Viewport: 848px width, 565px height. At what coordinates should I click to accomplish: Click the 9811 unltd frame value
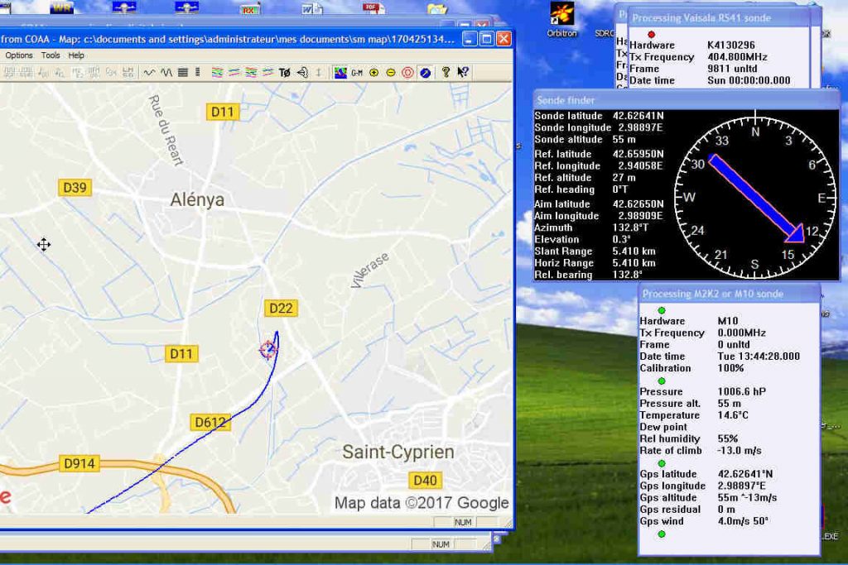[x=732, y=69]
